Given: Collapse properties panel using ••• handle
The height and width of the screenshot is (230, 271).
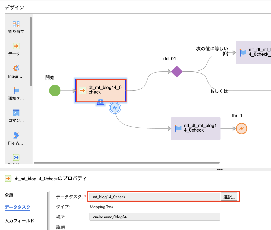Looking at the screenshot, I should click(x=220, y=169).
